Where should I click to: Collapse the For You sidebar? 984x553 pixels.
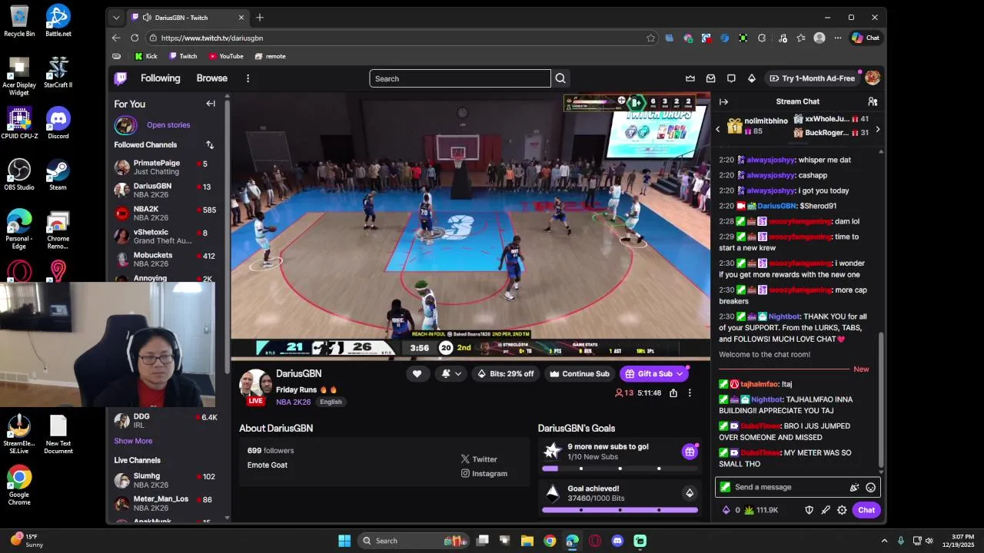[x=211, y=104]
